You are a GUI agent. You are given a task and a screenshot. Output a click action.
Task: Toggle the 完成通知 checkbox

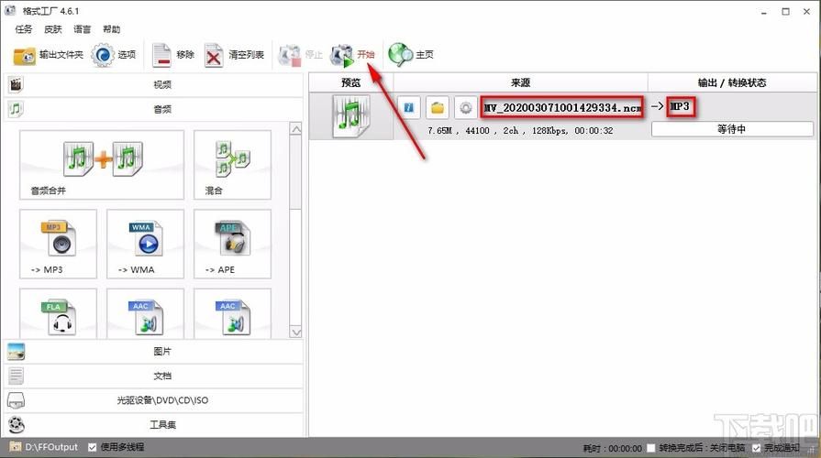coord(757,448)
